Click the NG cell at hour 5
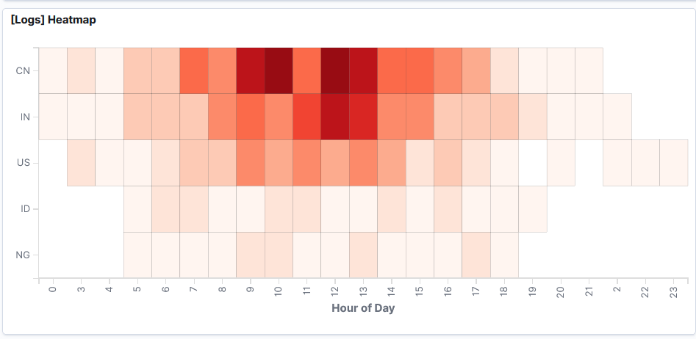Viewport: 696px width, 339px height. coord(138,255)
